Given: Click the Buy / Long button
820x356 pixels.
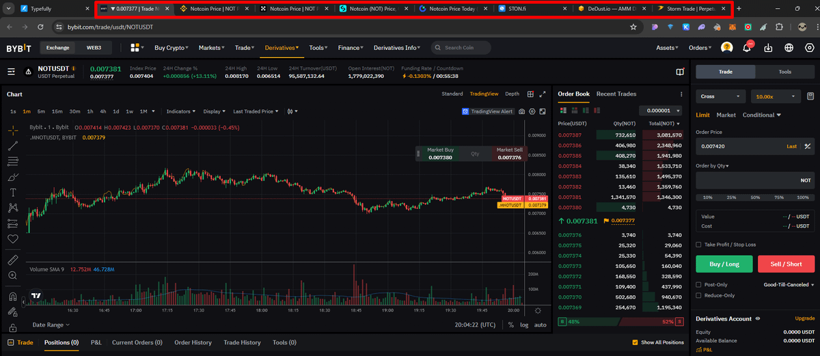Looking at the screenshot, I should point(725,264).
